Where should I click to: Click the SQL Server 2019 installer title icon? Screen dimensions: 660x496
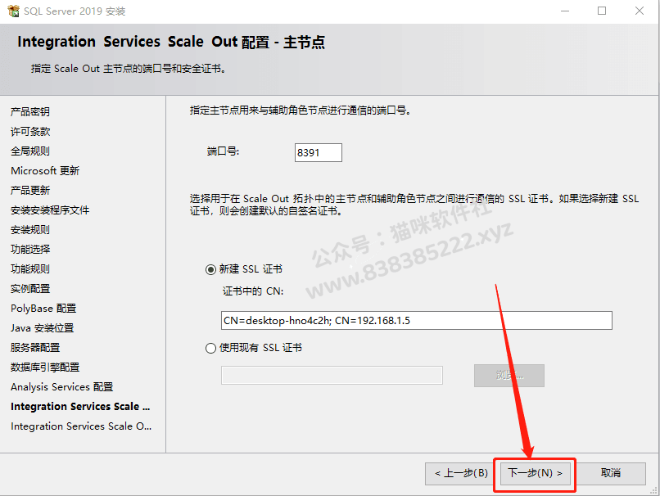pos(13,11)
